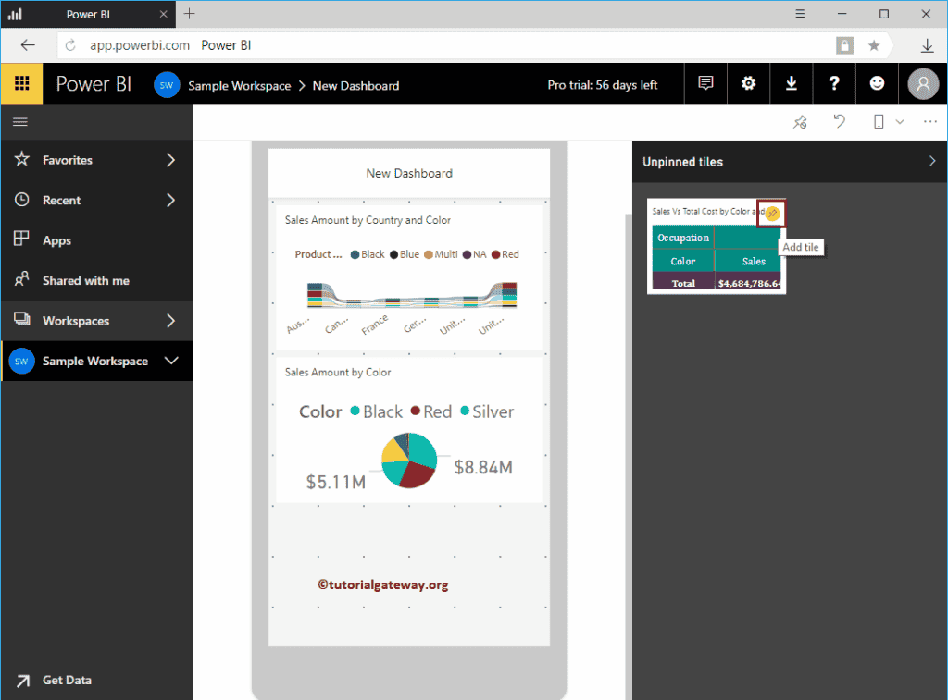Click the Power BI tab chart icon
The image size is (948, 700).
(15, 14)
